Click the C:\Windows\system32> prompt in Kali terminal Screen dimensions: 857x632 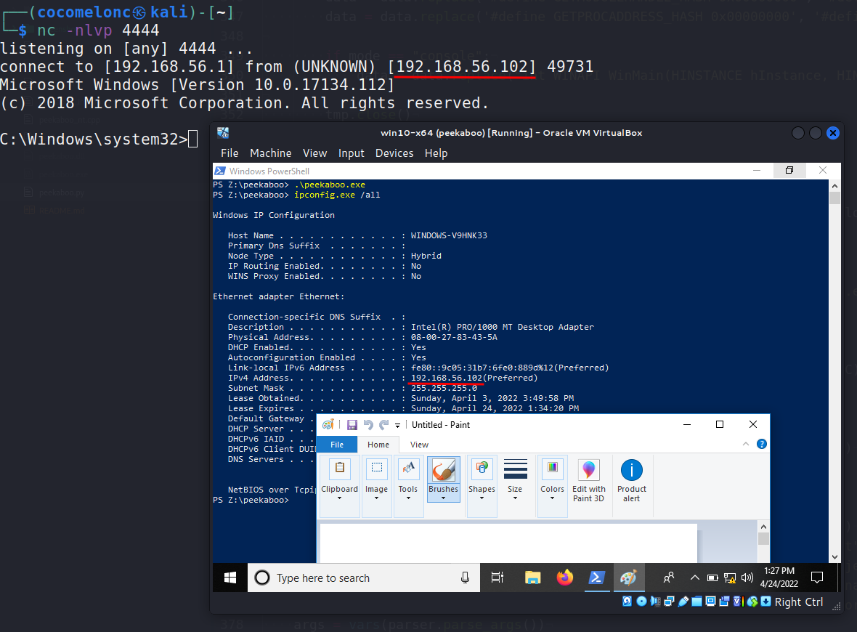94,139
